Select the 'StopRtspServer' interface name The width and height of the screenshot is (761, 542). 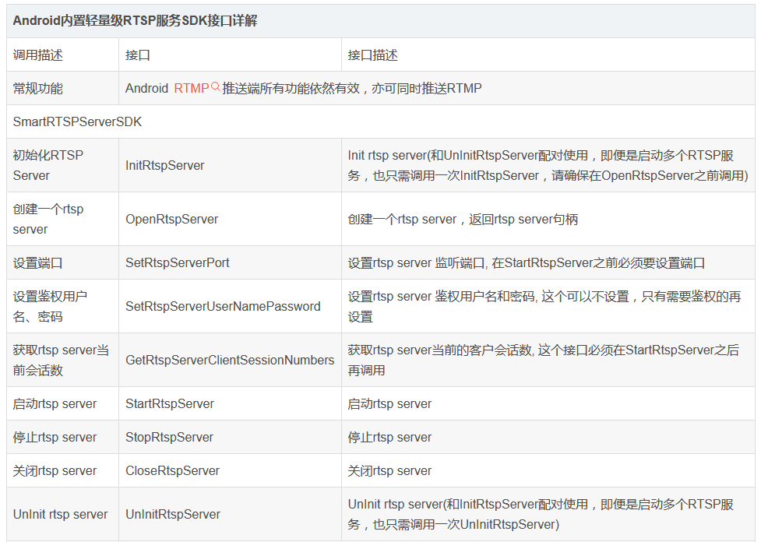[x=169, y=437]
